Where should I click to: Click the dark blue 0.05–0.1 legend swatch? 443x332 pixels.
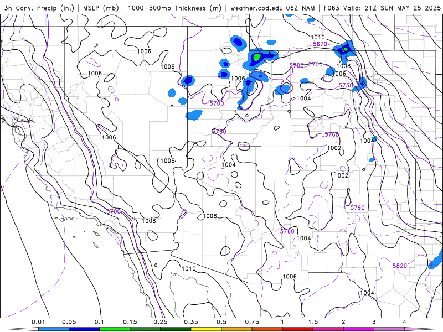point(84,329)
